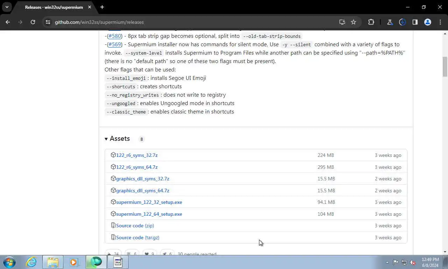
Task: Click the scroll up arrow of page scrollbar
Action: coord(445,34)
